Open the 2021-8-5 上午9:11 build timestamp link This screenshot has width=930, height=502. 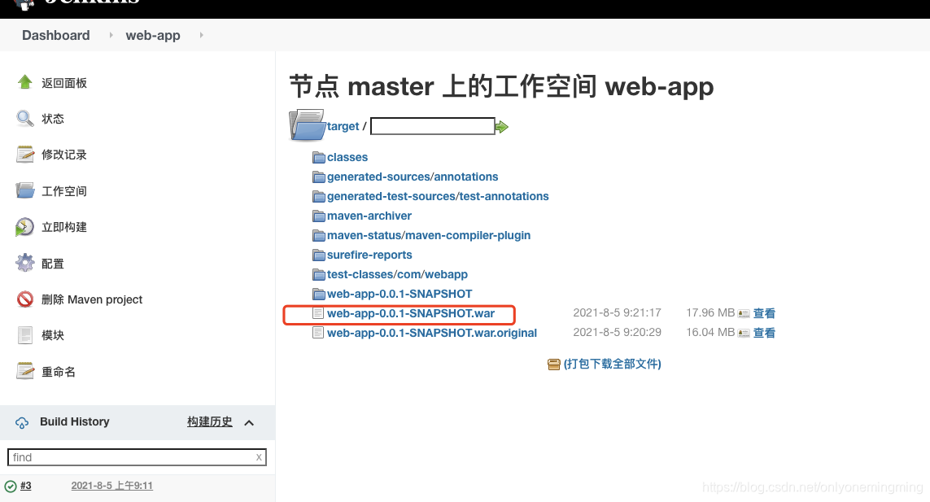(x=112, y=486)
